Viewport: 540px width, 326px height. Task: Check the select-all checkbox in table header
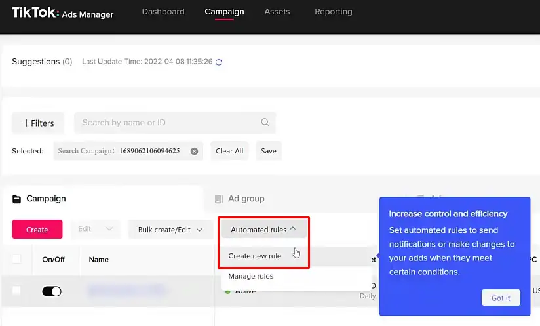(16, 259)
